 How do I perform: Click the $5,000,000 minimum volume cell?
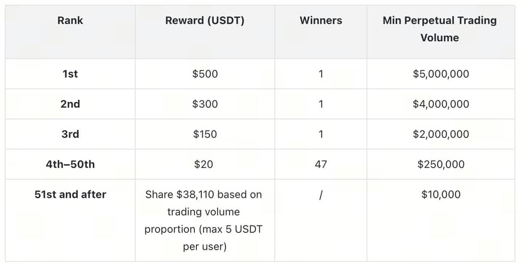(441, 74)
